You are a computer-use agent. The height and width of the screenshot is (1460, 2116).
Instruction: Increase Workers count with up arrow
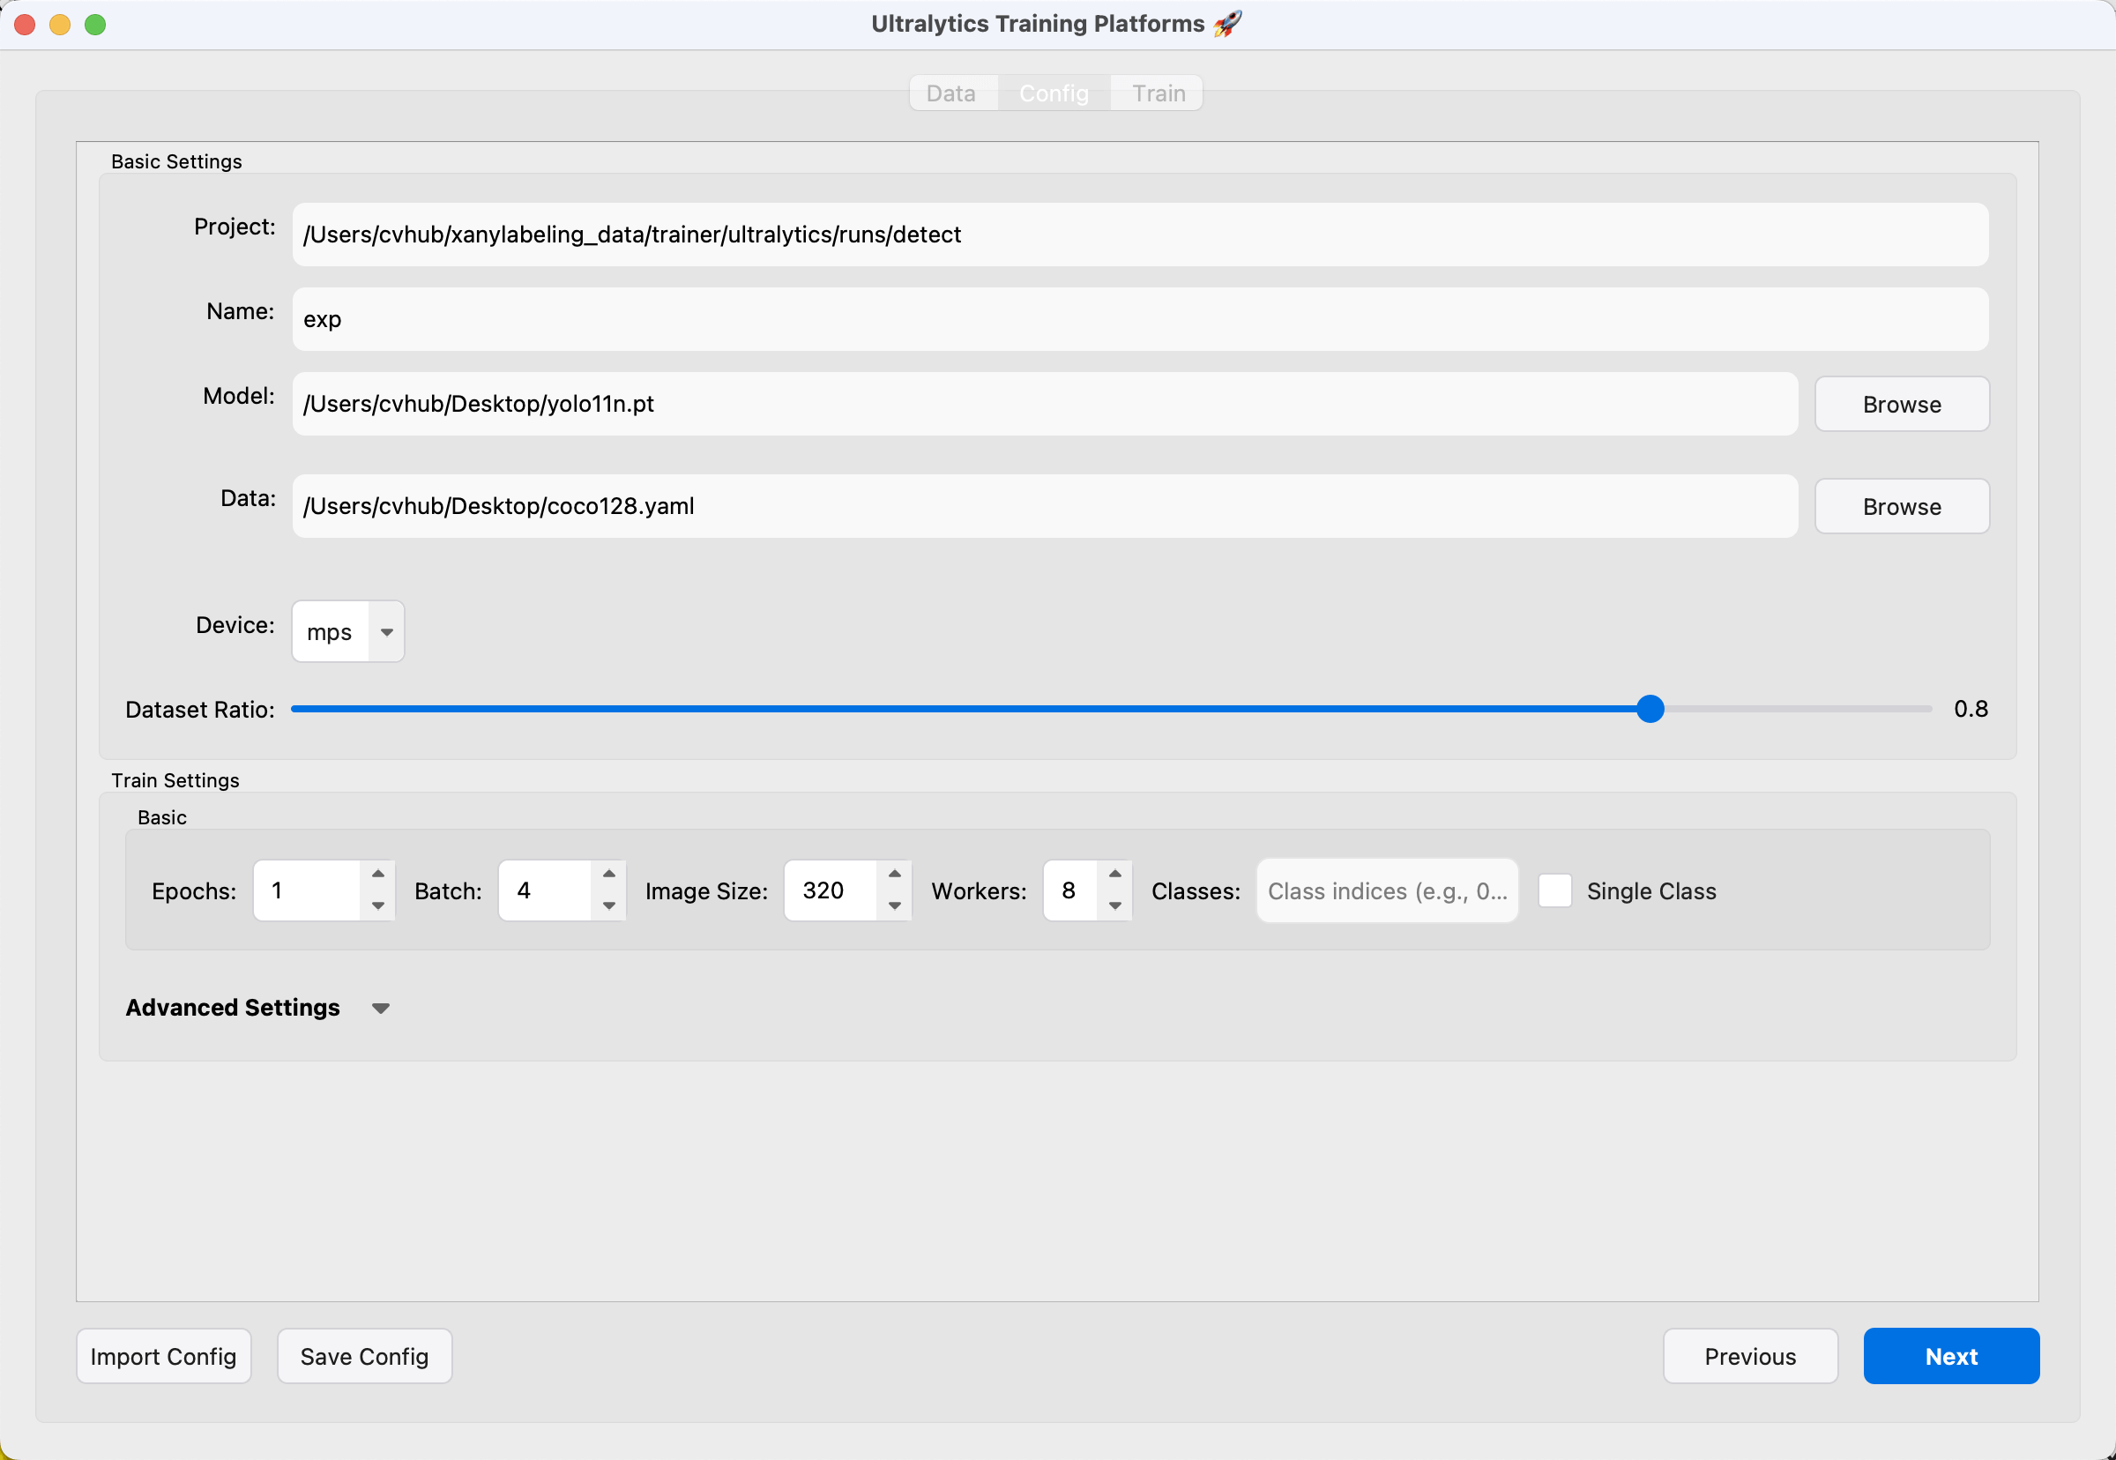coord(1115,875)
